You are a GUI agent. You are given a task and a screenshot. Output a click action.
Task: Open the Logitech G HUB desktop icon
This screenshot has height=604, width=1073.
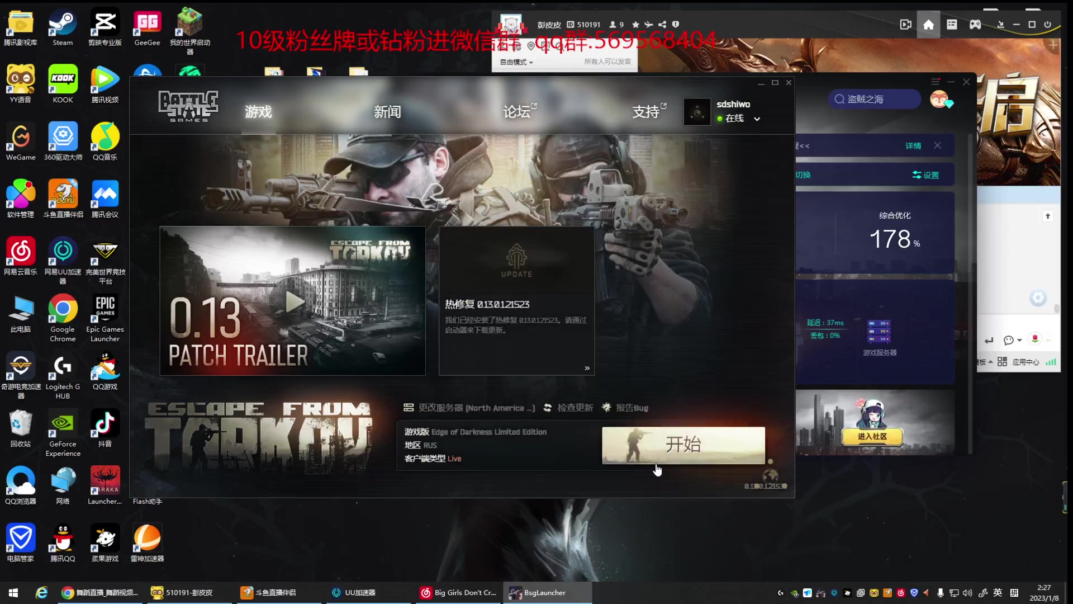pos(63,376)
